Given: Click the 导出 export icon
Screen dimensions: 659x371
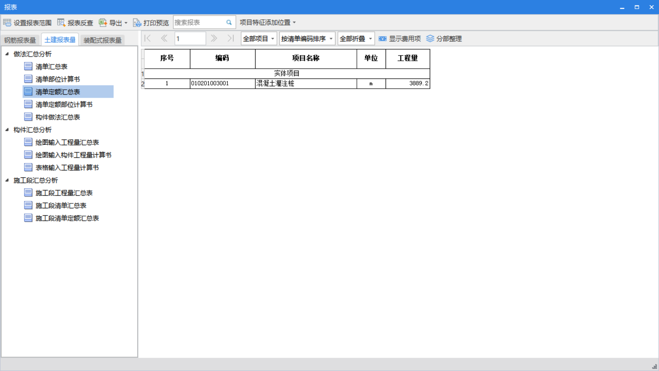Looking at the screenshot, I should (x=103, y=22).
